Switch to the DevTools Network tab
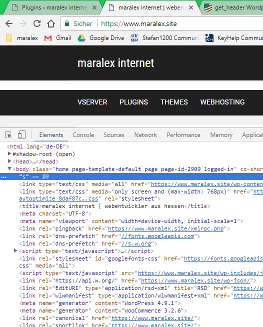Image resolution: width=263 pixels, height=327 pixels. 145,135
